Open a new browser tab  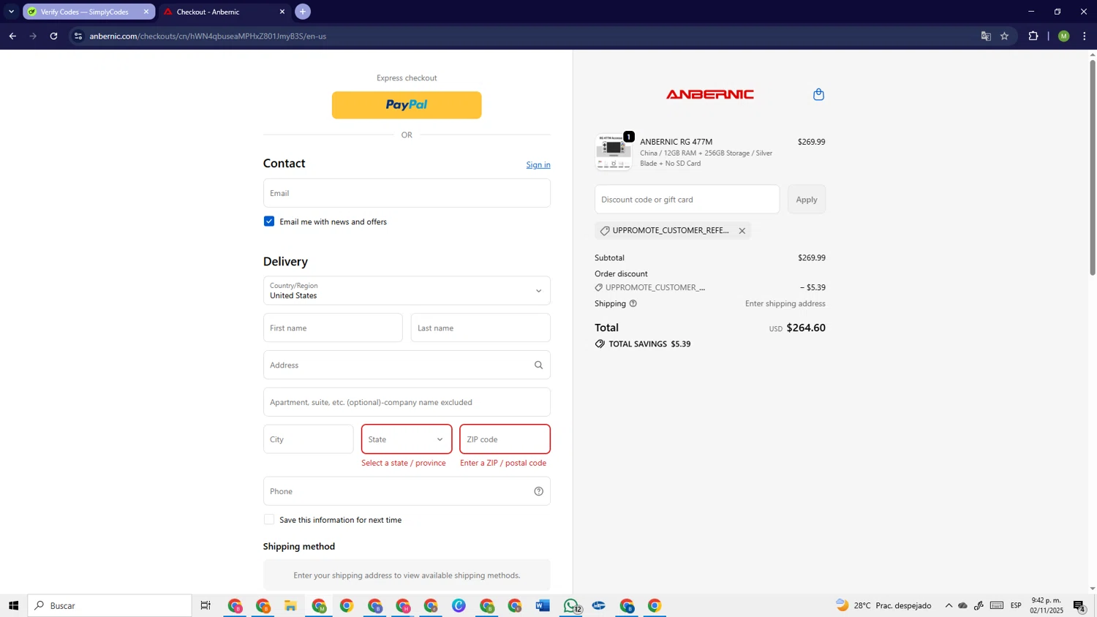click(x=303, y=12)
